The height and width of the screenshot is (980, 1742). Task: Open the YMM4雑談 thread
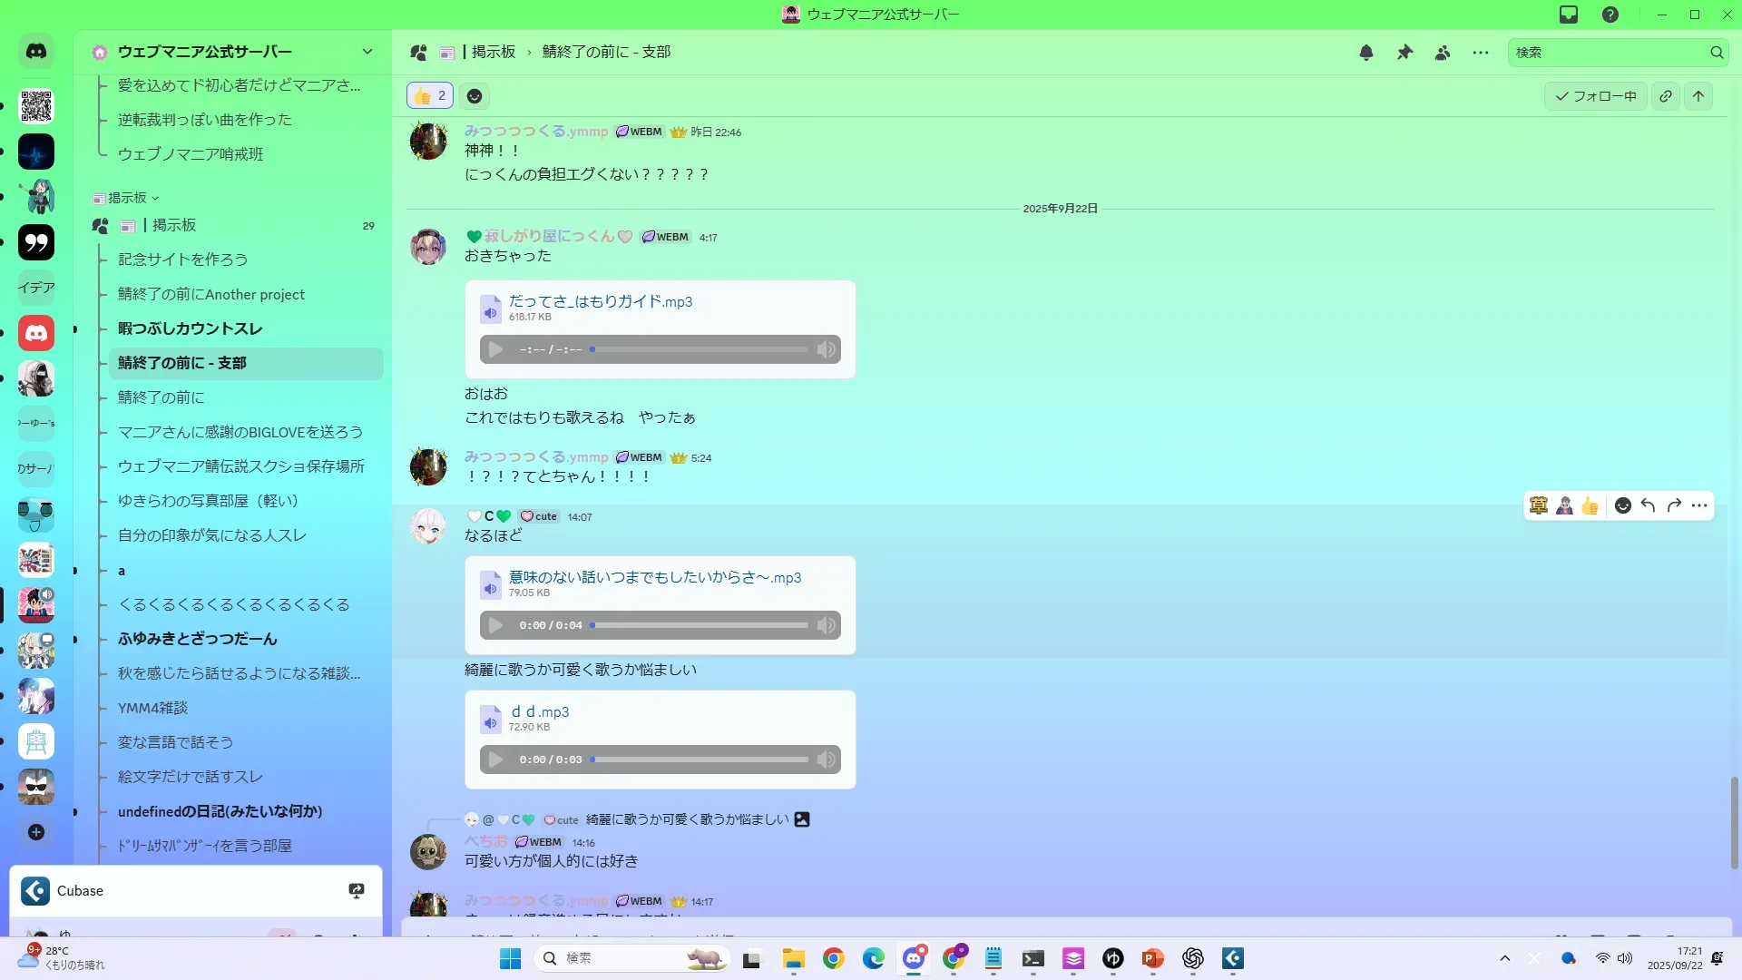[152, 708]
